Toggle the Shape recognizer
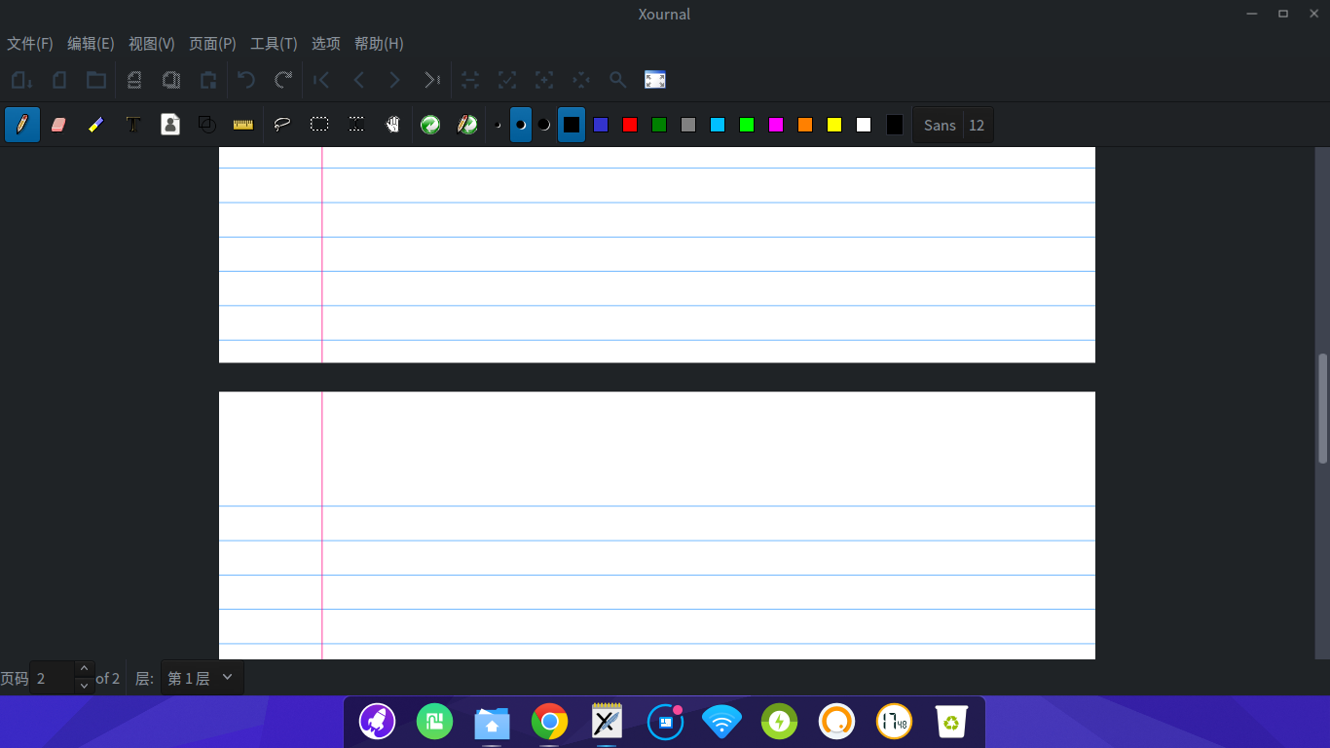Viewport: 1330px width, 748px height. click(x=207, y=125)
